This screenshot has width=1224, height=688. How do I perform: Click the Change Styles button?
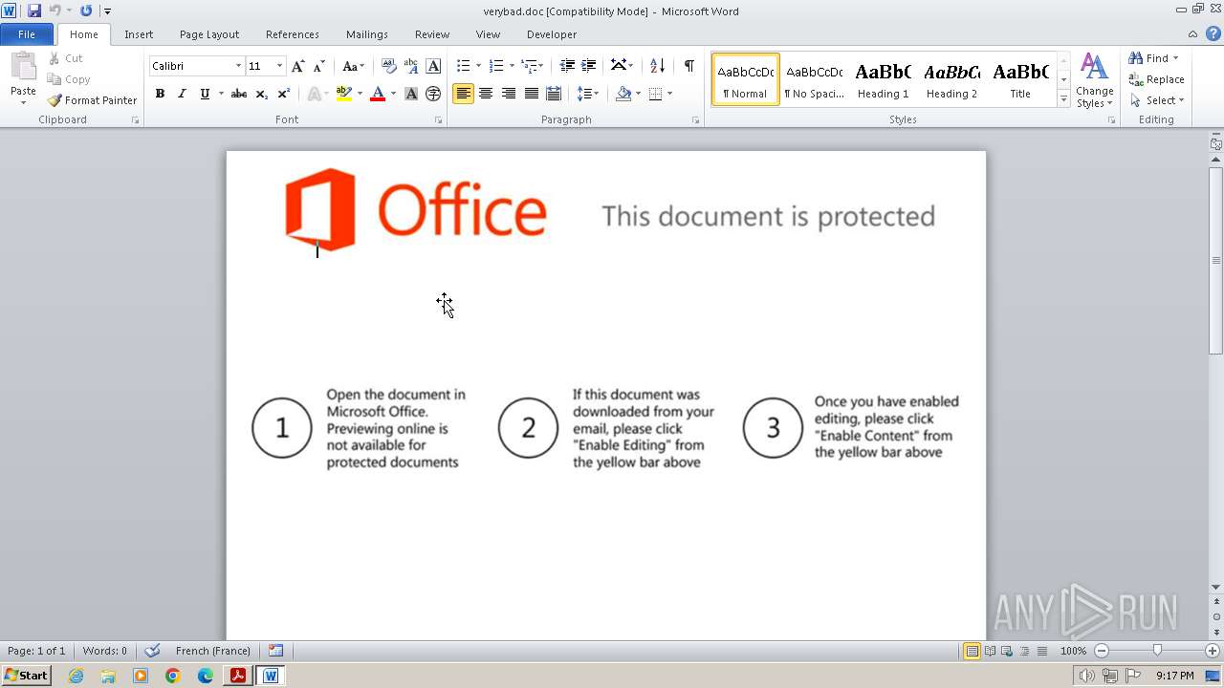pos(1094,80)
